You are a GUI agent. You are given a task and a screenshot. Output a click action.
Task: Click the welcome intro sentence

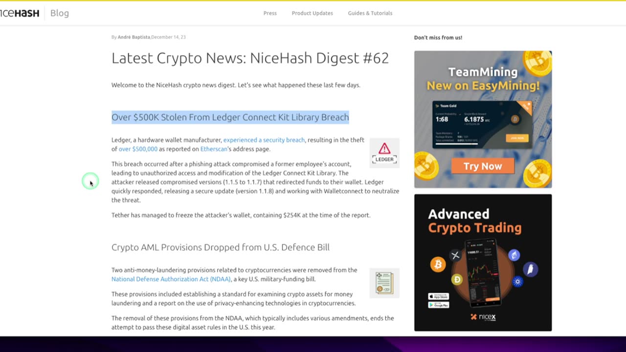(x=236, y=85)
